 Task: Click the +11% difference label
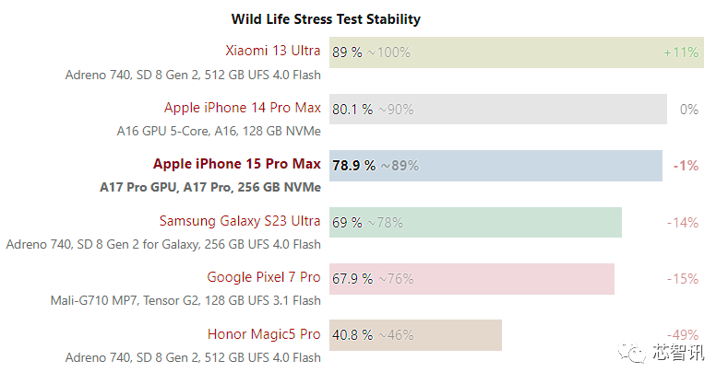(x=681, y=52)
